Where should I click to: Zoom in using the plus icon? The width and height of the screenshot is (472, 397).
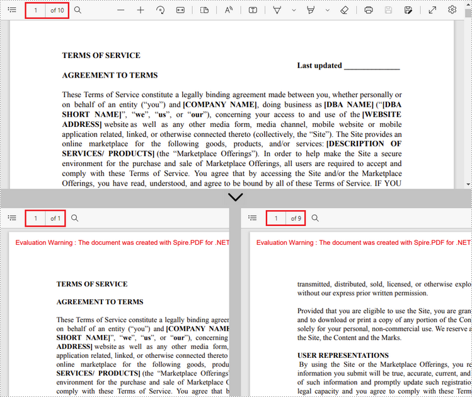(141, 10)
